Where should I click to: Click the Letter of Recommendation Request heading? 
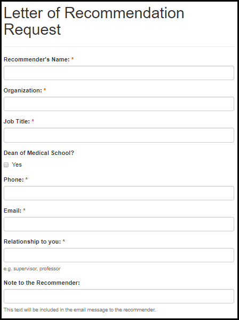pyautogui.click(x=94, y=21)
